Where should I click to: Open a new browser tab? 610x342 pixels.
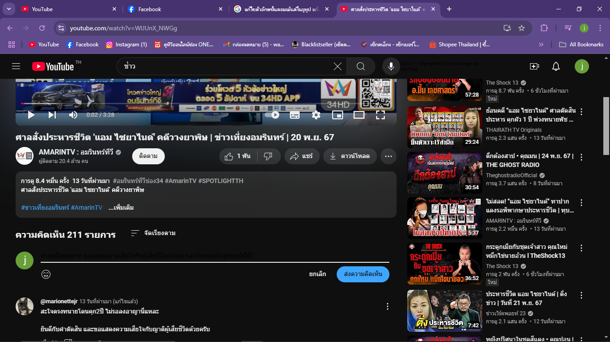449,9
